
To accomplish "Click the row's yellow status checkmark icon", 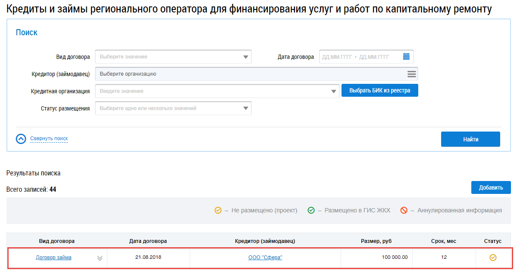I will click(493, 258).
